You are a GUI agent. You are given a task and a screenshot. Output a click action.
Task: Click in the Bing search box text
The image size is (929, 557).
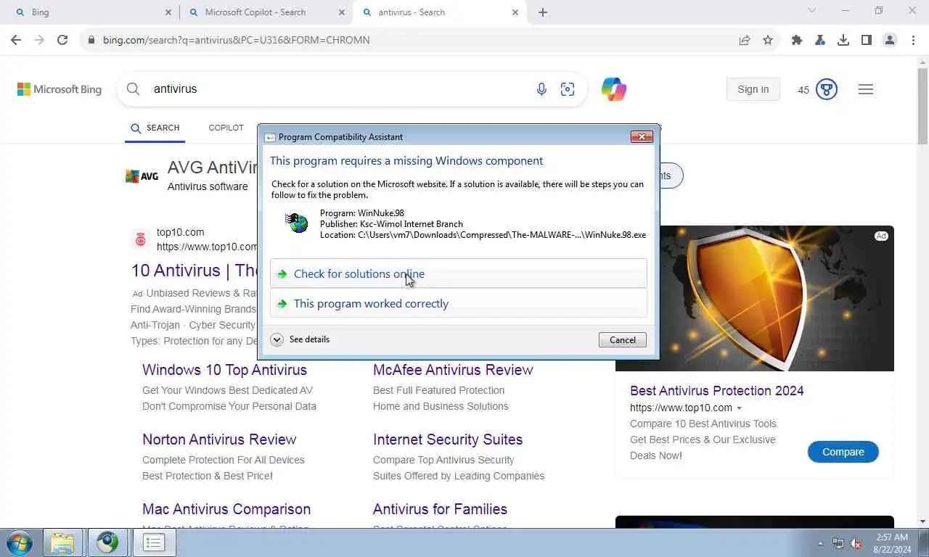tap(175, 89)
